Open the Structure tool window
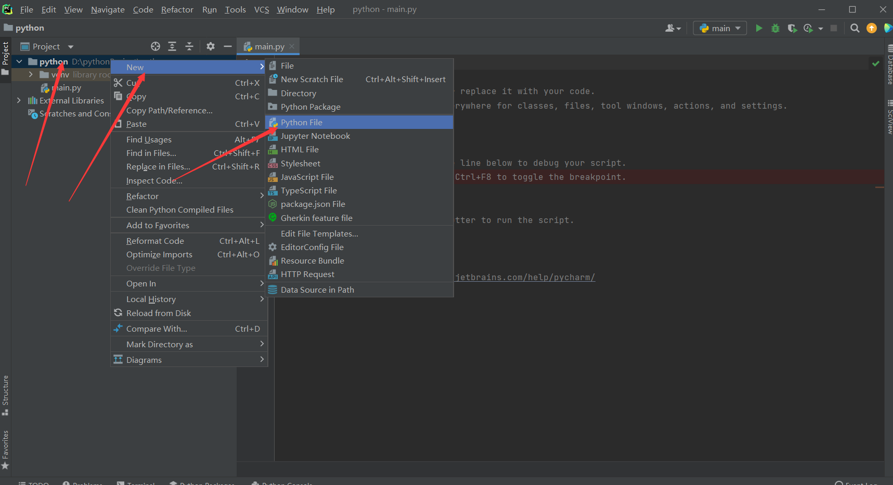The width and height of the screenshot is (893, 485). 5,395
